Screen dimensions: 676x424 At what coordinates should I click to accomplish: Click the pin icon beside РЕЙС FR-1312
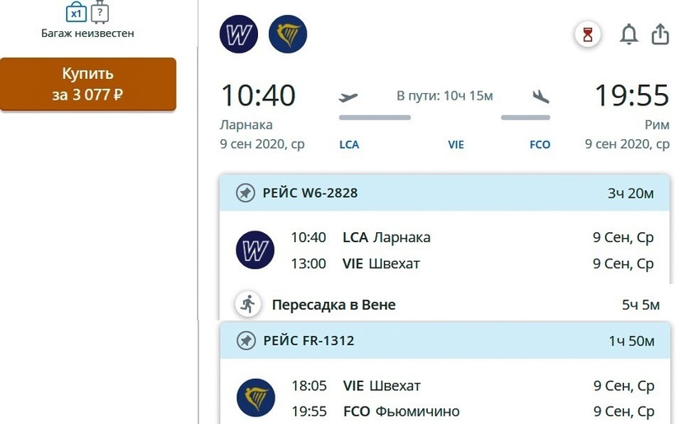coord(245,340)
